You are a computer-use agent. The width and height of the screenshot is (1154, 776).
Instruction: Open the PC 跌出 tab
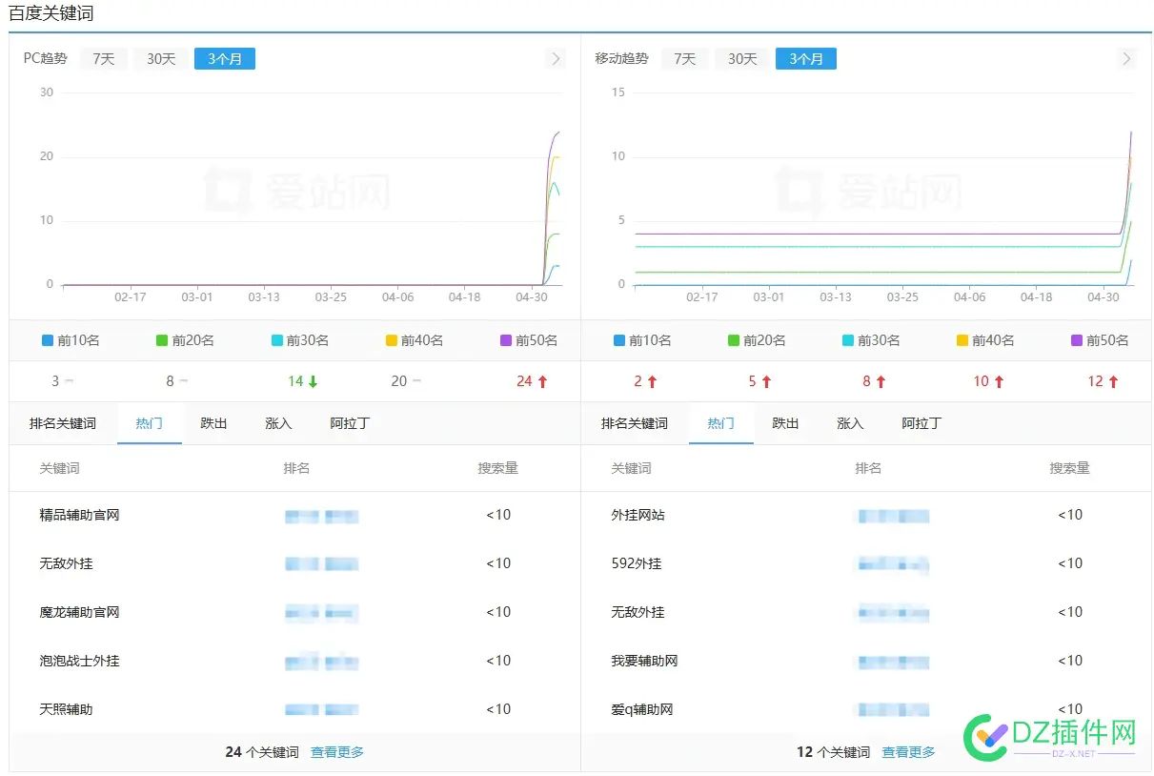(213, 423)
